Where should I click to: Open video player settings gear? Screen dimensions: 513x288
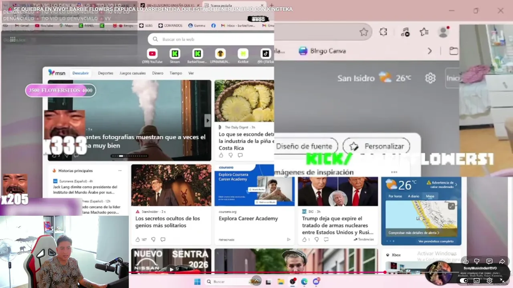489,280
